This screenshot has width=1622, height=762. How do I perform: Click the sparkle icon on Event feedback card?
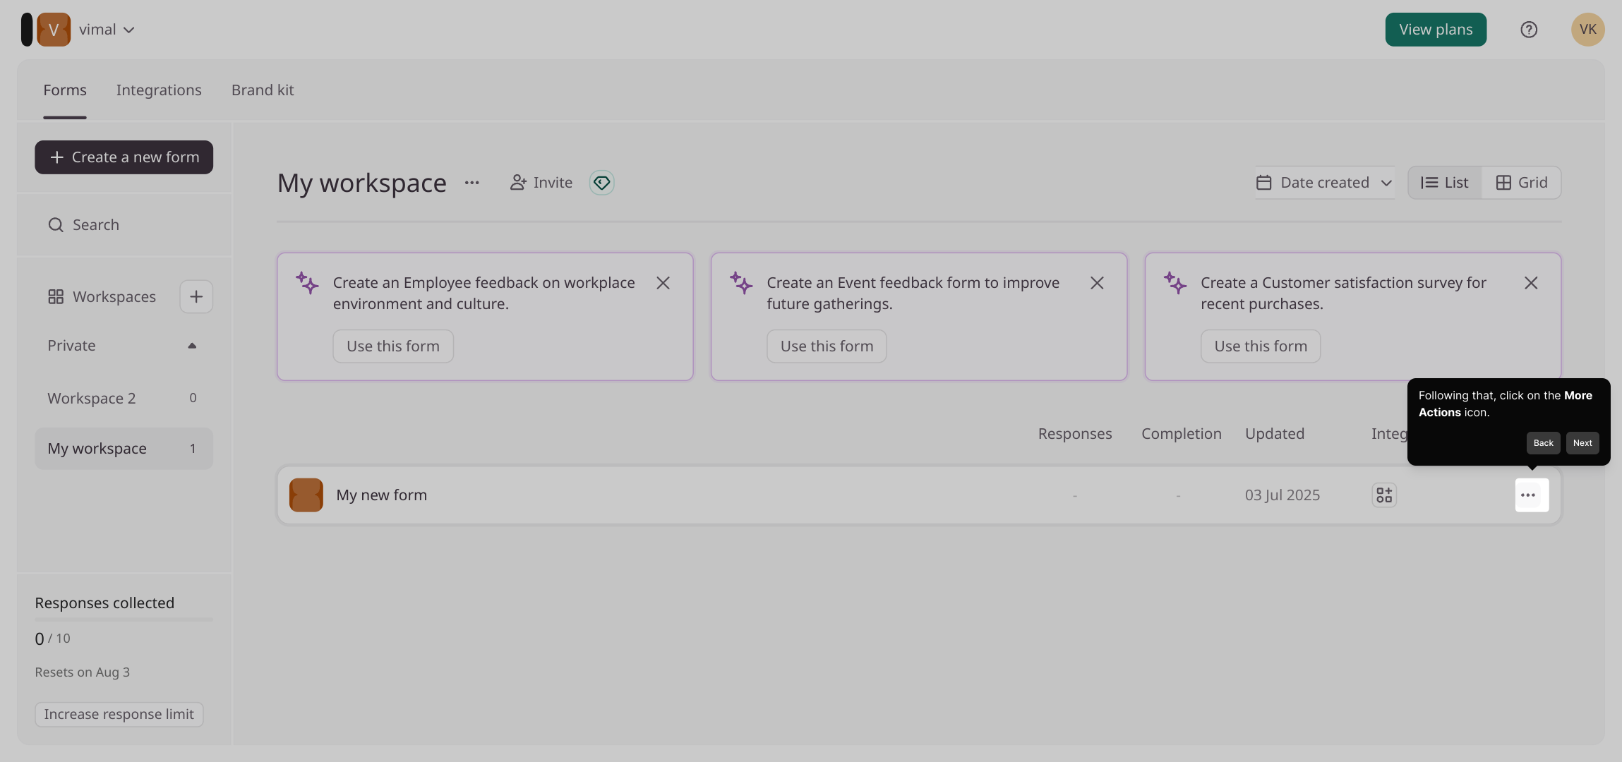741,283
